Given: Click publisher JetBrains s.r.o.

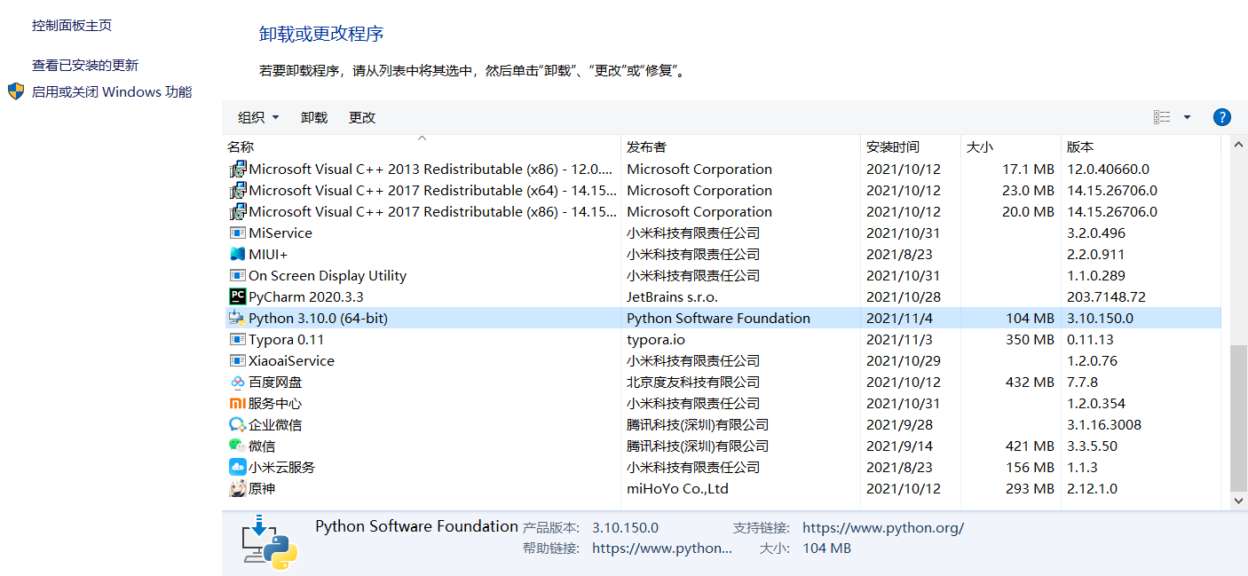Looking at the screenshot, I should (x=672, y=296).
